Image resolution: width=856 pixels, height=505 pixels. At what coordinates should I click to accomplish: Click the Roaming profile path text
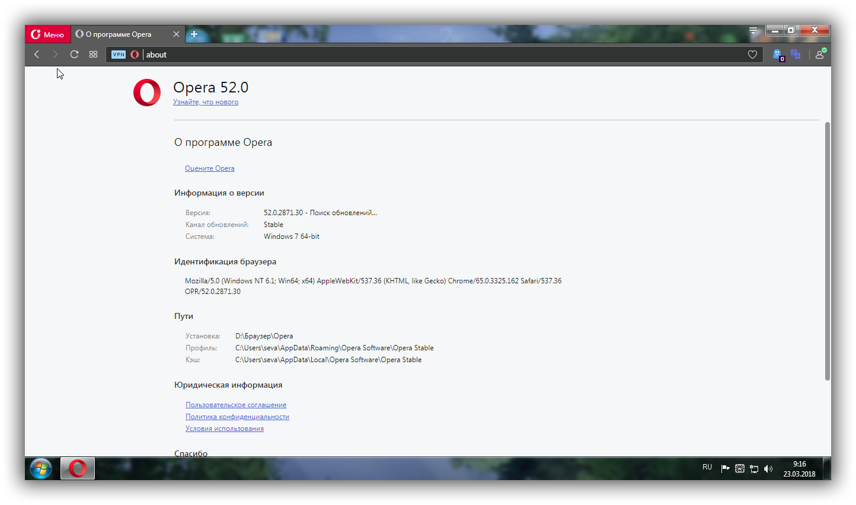pyautogui.click(x=334, y=348)
